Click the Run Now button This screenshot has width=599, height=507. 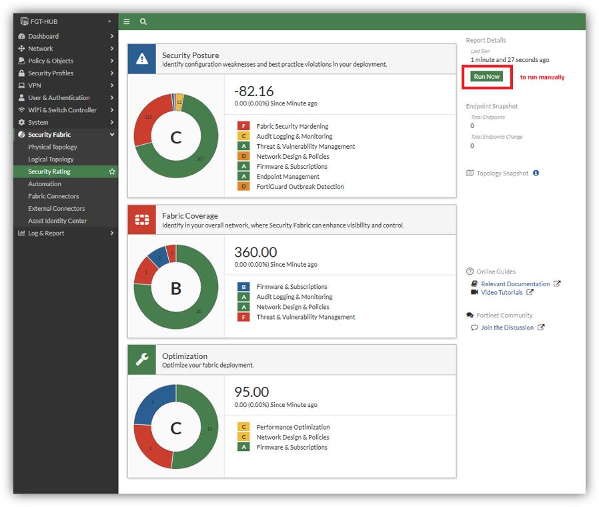[x=487, y=77]
